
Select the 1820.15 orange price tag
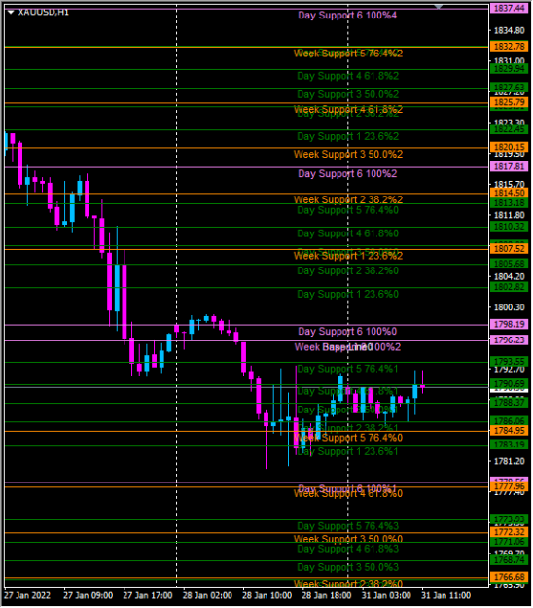coord(509,147)
